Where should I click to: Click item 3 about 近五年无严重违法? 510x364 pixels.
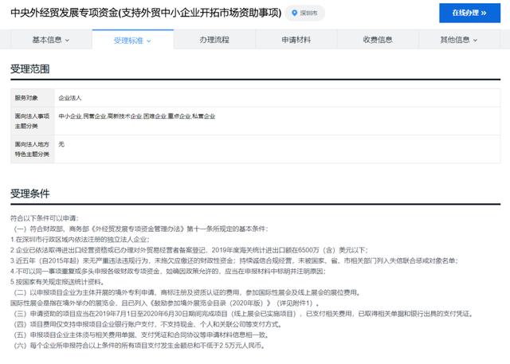[x=234, y=260]
